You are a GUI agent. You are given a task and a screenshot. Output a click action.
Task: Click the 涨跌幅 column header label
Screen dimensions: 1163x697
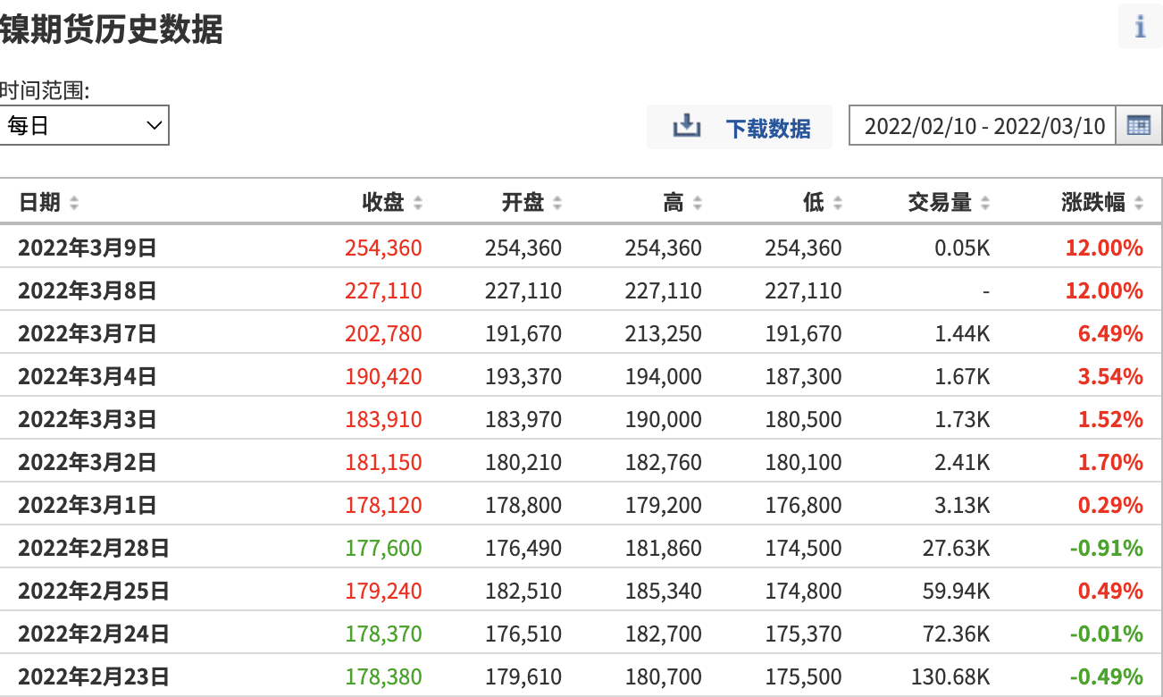tap(1093, 203)
